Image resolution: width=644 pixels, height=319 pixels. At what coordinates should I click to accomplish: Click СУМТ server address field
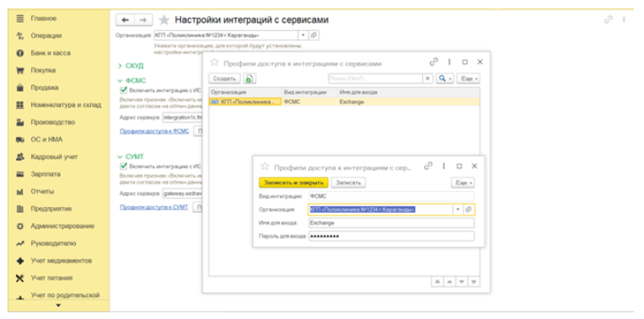(182, 193)
